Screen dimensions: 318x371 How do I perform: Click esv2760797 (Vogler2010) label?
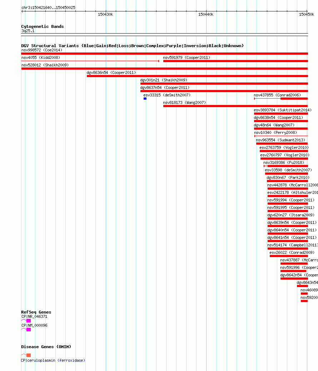285,155
